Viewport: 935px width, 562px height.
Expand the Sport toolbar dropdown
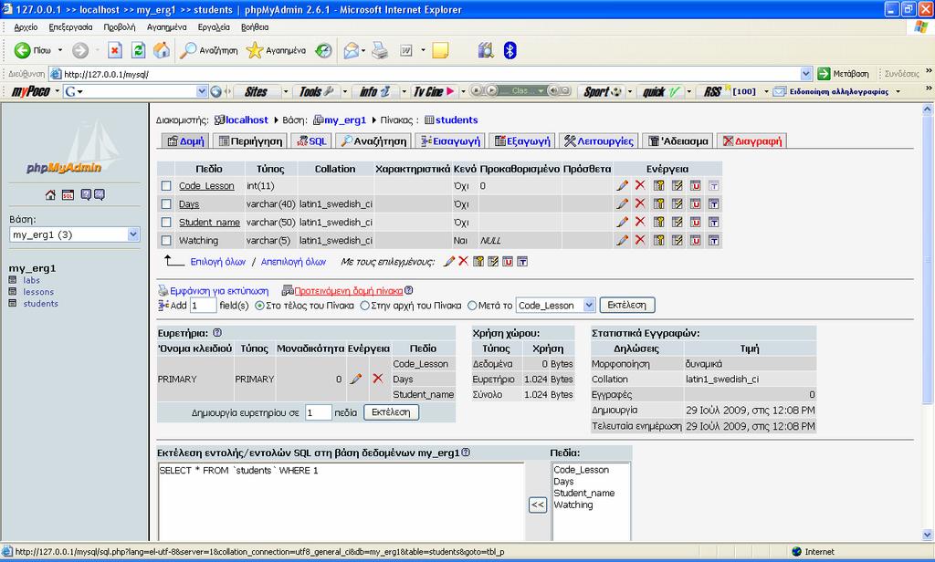(630, 92)
